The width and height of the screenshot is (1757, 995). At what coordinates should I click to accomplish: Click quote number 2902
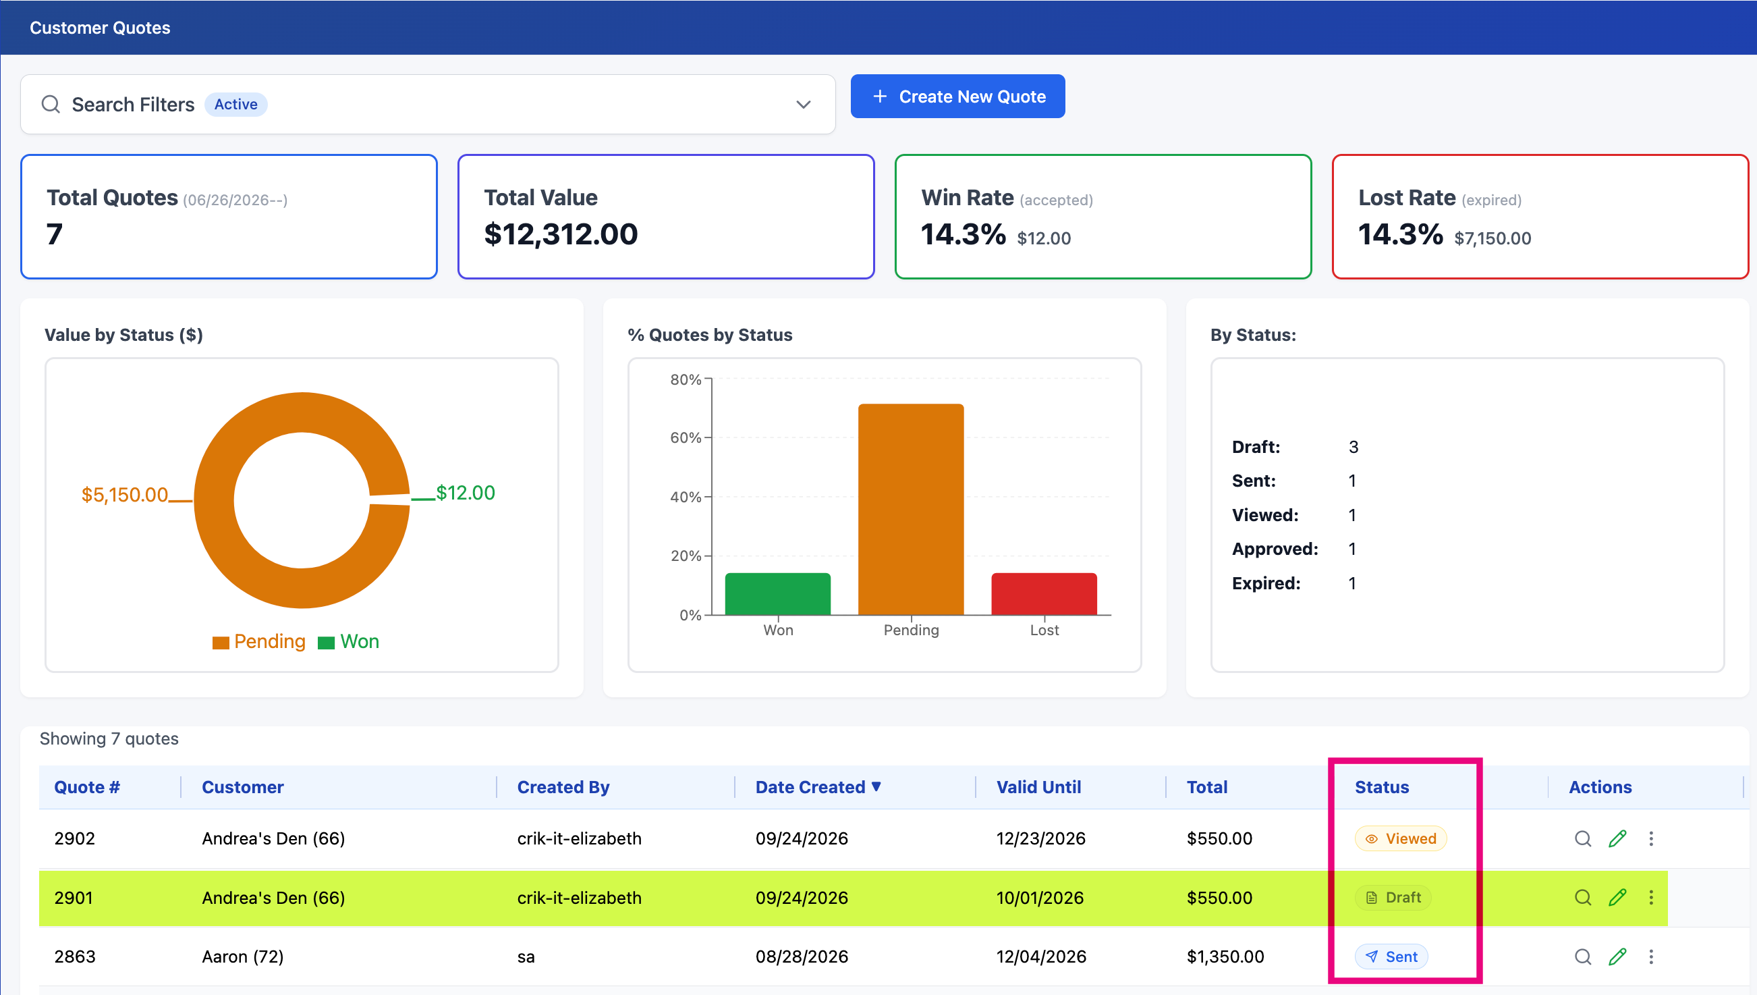(x=74, y=838)
